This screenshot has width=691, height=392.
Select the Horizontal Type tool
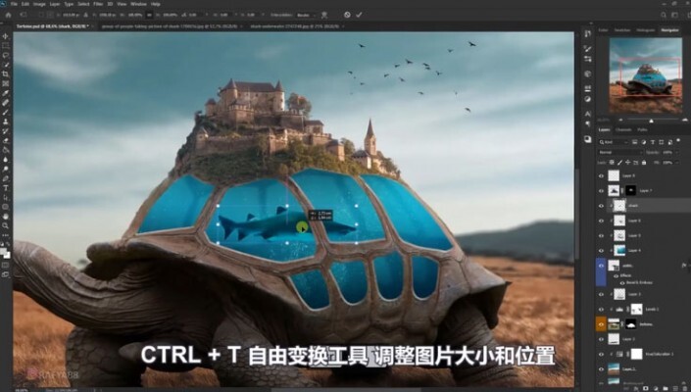click(x=6, y=179)
